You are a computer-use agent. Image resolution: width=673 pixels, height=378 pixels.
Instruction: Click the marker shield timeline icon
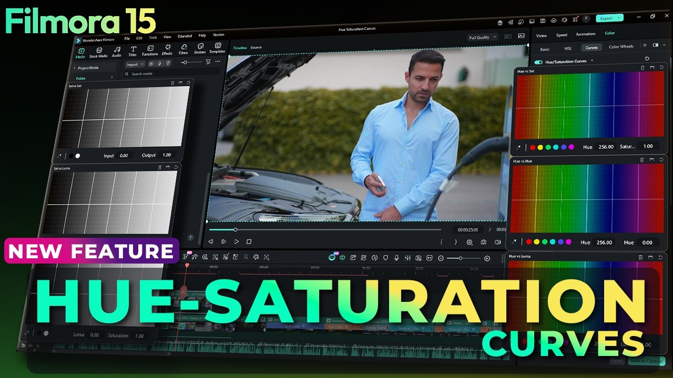pyautogui.click(x=385, y=258)
